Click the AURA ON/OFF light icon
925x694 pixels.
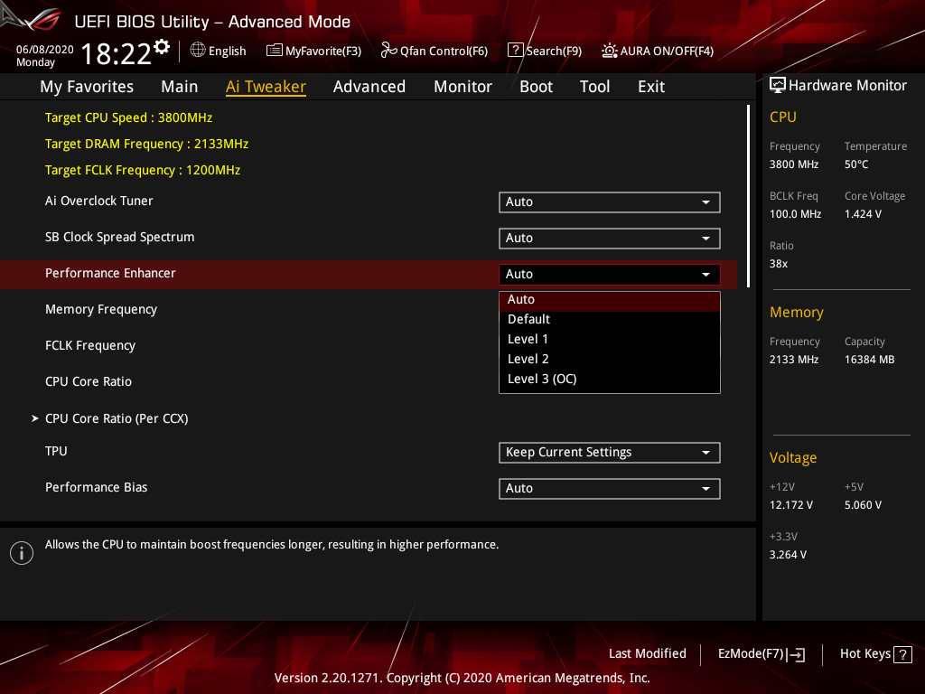click(x=610, y=51)
